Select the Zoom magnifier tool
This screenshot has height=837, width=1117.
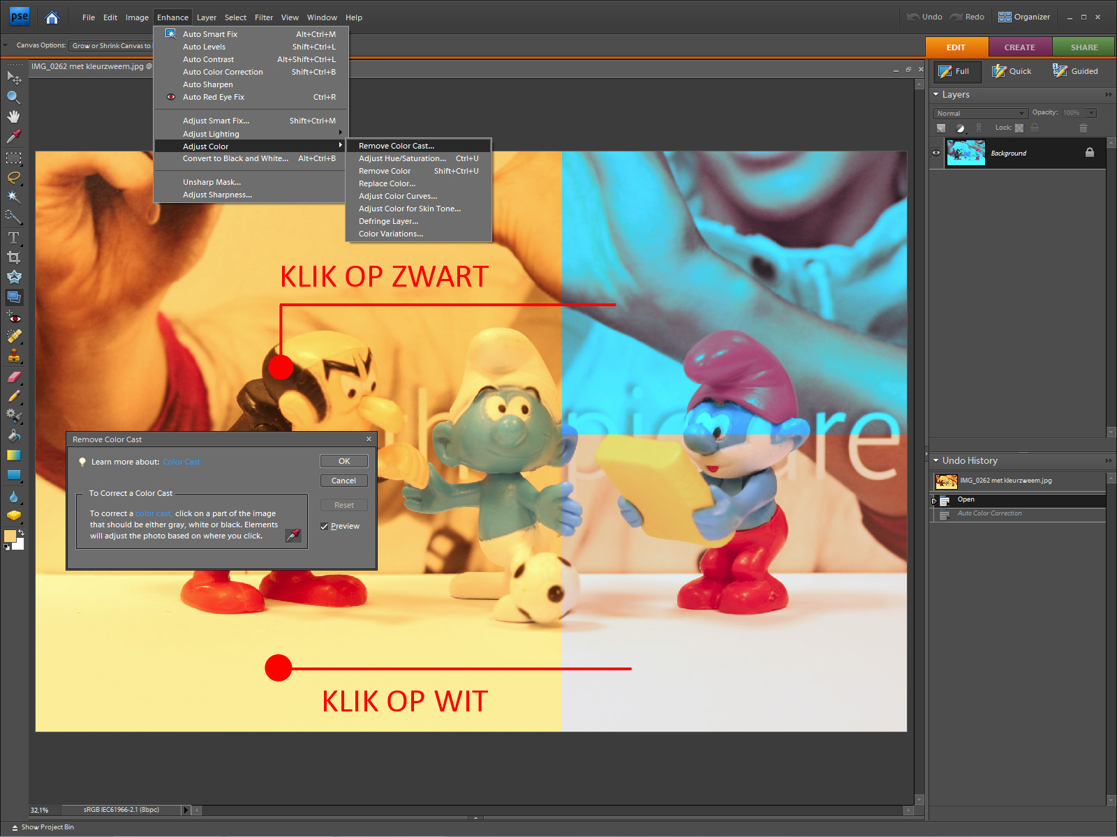(13, 97)
